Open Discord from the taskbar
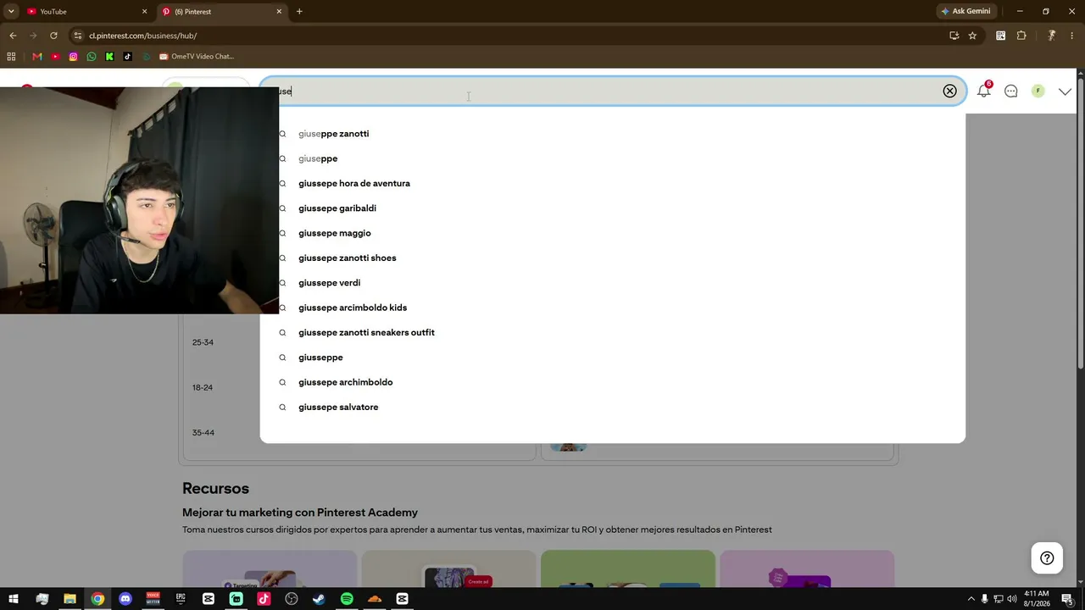 [125, 599]
